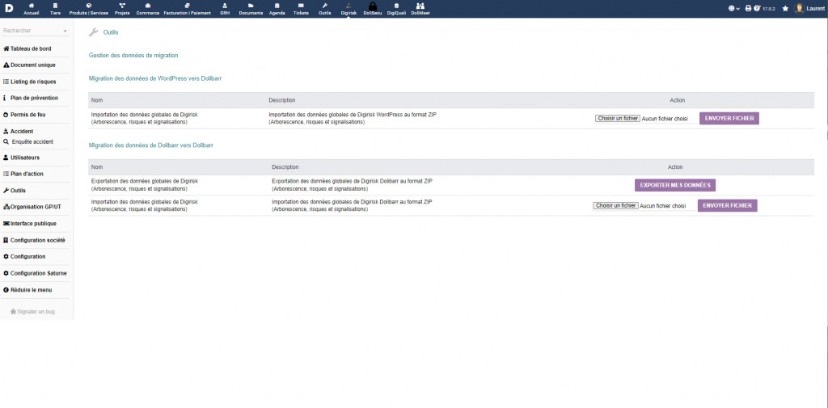Open Configuration in the sidebar
The height and width of the screenshot is (408, 828).
[24, 257]
